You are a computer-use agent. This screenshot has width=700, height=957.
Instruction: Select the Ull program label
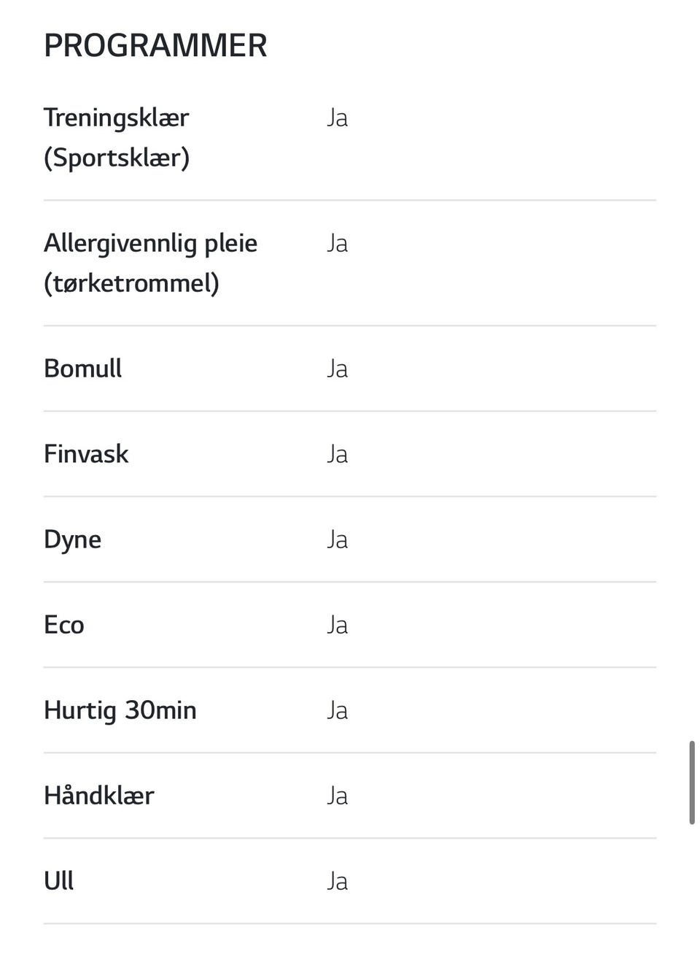[59, 880]
